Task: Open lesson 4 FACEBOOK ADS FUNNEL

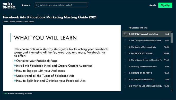Action: coord(146,54)
